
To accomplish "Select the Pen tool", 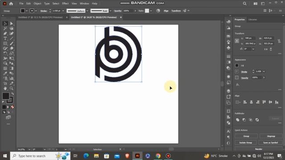I will tap(5, 33).
